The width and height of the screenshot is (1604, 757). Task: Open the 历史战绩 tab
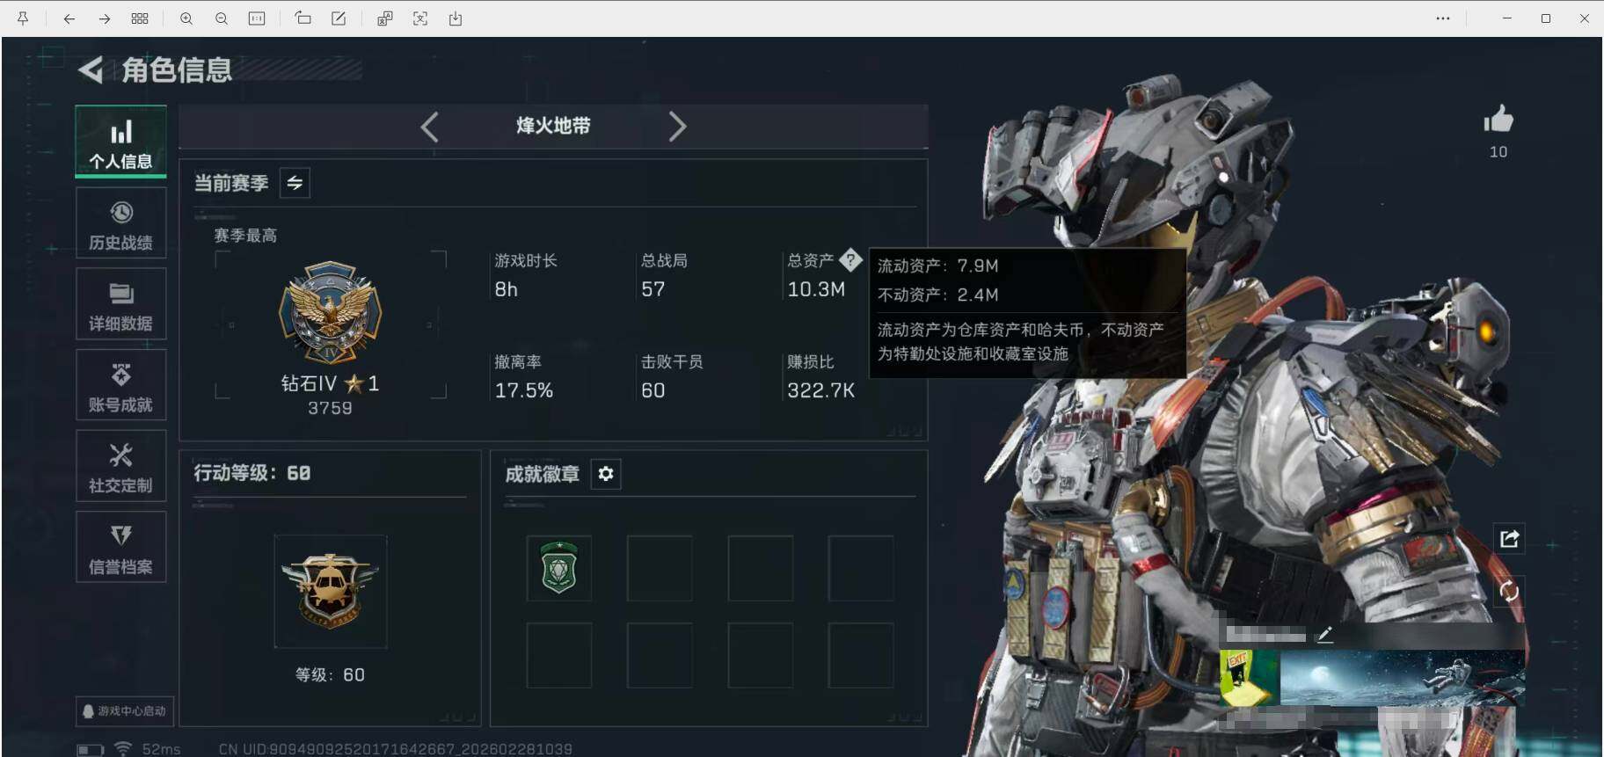pos(120,223)
